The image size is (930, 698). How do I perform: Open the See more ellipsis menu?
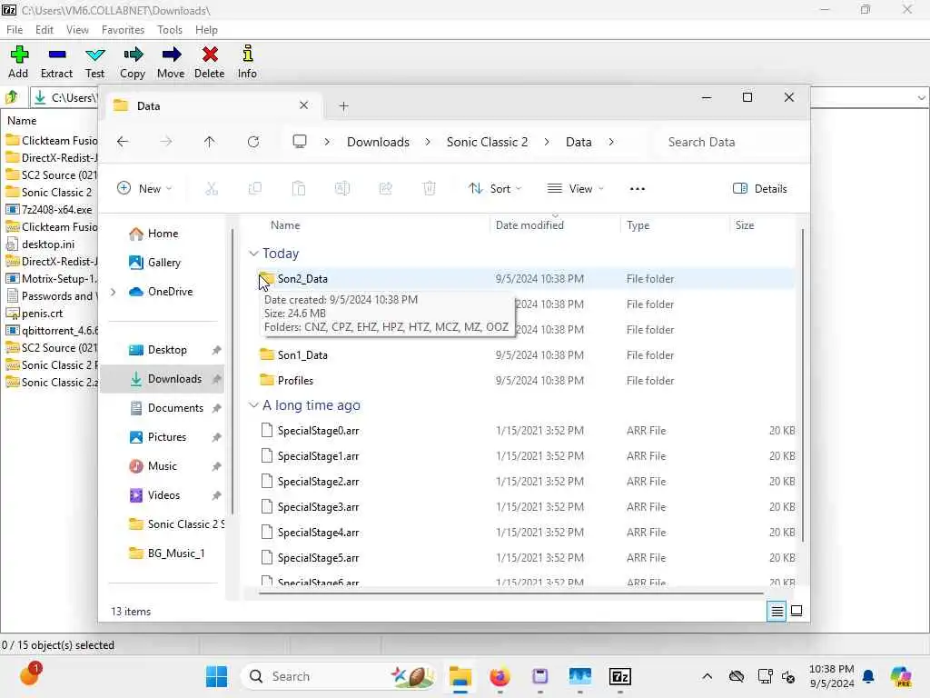coord(637,189)
